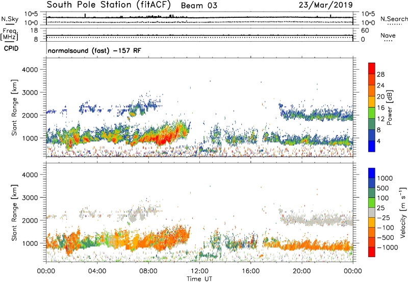The height and width of the screenshot is (282, 408).
Task: Click the 'Time UT' axis label
Action: coord(199,279)
